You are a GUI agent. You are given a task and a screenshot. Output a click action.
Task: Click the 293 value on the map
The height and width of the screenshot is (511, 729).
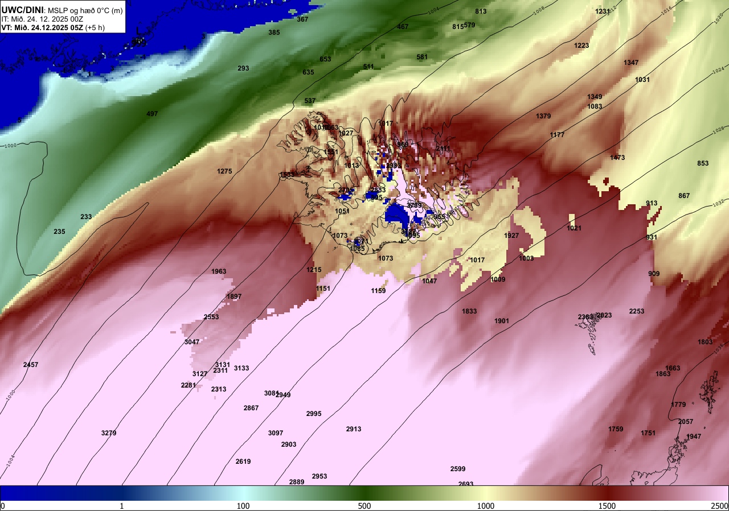[x=243, y=68]
